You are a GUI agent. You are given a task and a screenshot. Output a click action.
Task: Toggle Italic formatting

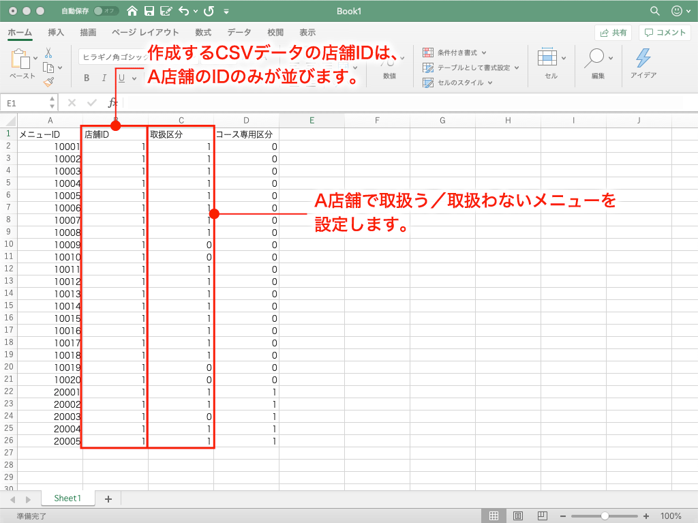click(x=104, y=78)
